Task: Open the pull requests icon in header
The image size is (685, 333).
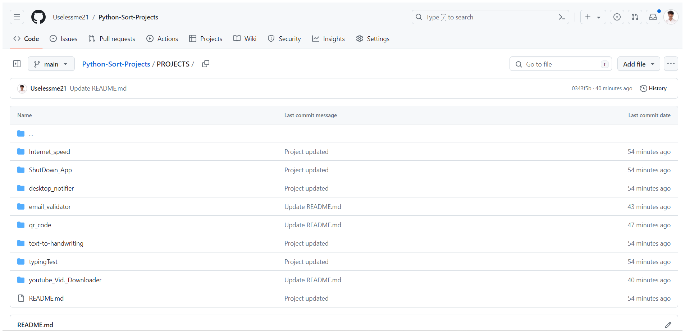Action: [635, 17]
